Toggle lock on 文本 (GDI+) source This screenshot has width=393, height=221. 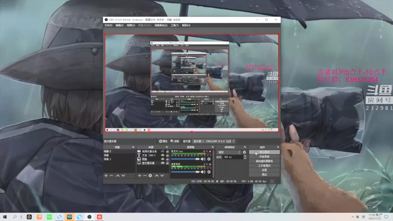(x=167, y=155)
